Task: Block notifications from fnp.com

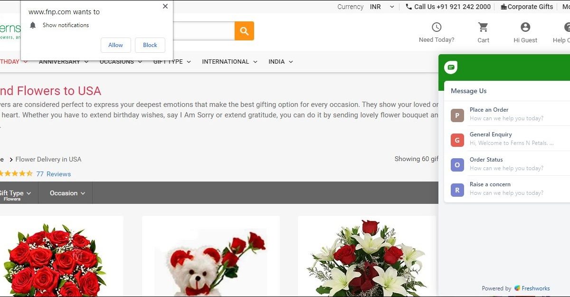Action: click(x=150, y=45)
